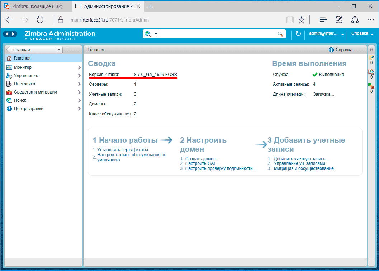Open the Справка menu in header

(x=362, y=34)
